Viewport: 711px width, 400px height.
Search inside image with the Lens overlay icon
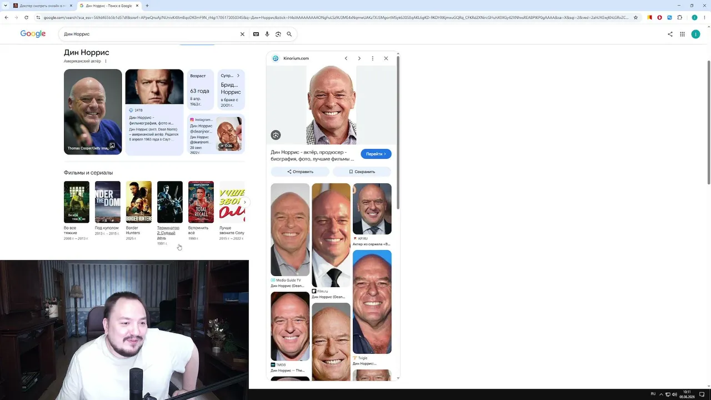click(276, 135)
